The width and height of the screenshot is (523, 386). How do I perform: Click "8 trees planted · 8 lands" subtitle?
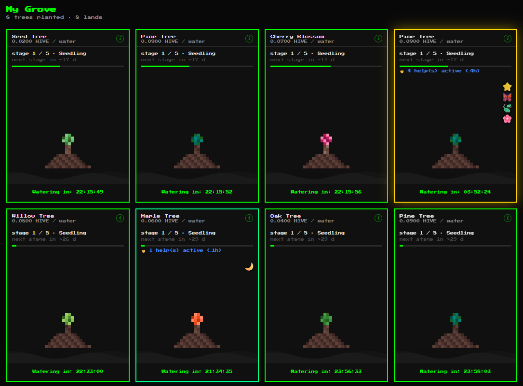[x=54, y=17]
